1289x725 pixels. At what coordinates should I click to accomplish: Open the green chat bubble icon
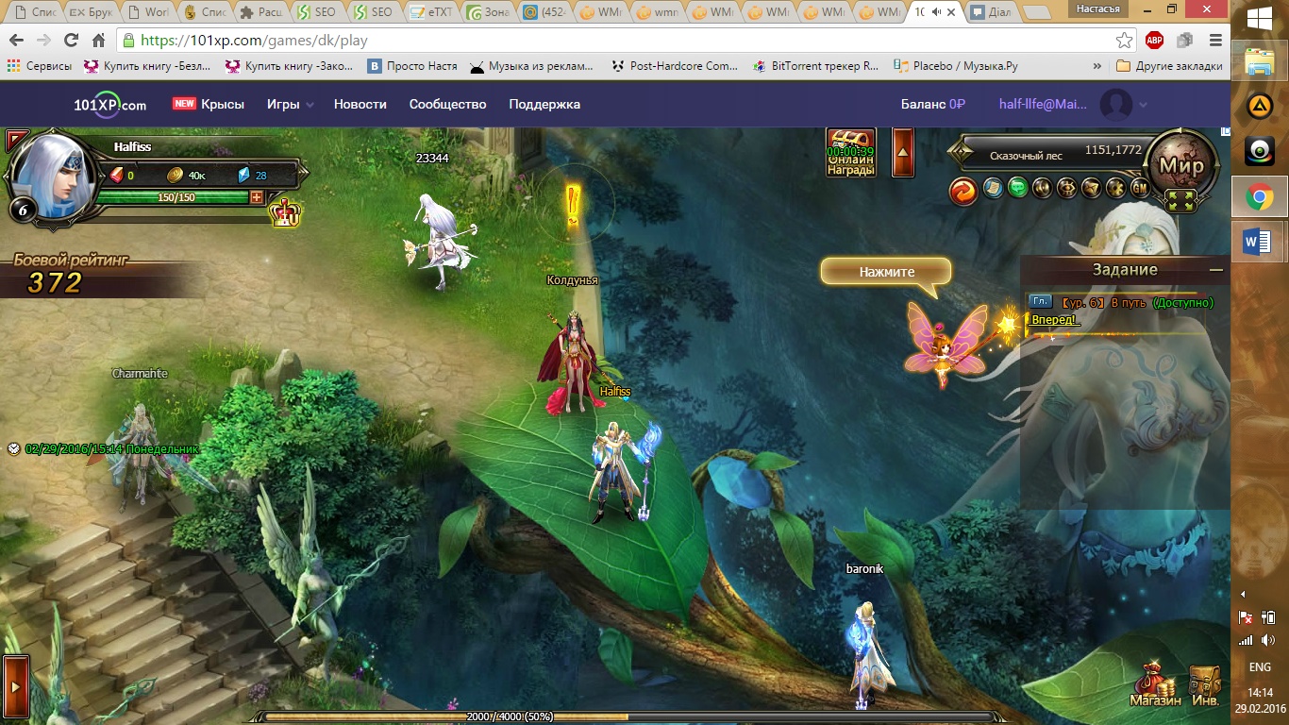[x=1017, y=188]
